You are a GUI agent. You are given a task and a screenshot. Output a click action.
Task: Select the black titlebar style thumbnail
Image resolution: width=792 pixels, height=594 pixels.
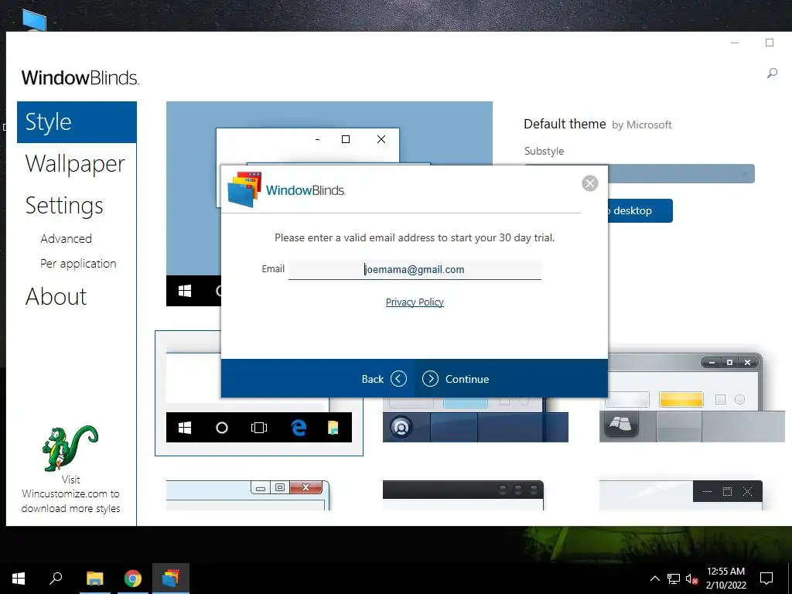(463, 495)
